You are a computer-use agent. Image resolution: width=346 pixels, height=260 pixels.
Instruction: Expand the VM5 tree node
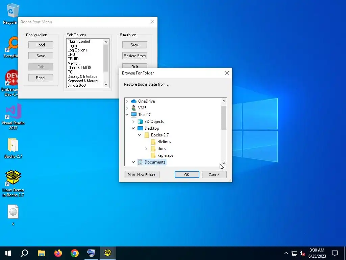click(x=127, y=108)
